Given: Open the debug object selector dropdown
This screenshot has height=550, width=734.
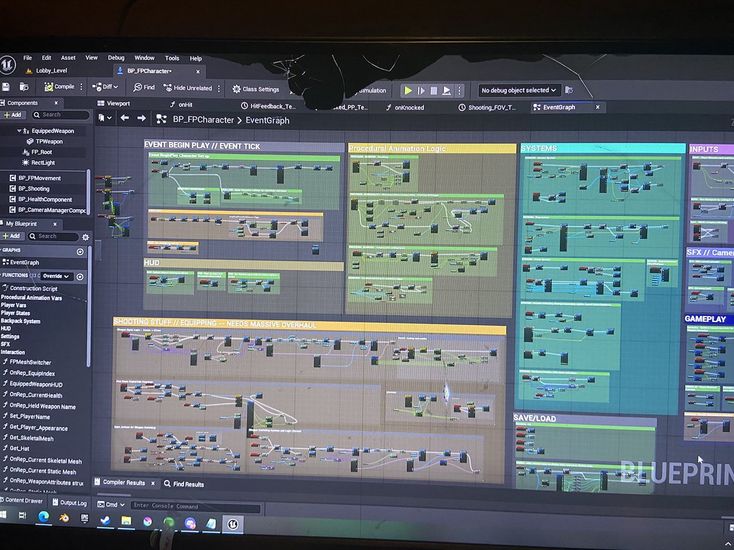Looking at the screenshot, I should click(x=519, y=90).
